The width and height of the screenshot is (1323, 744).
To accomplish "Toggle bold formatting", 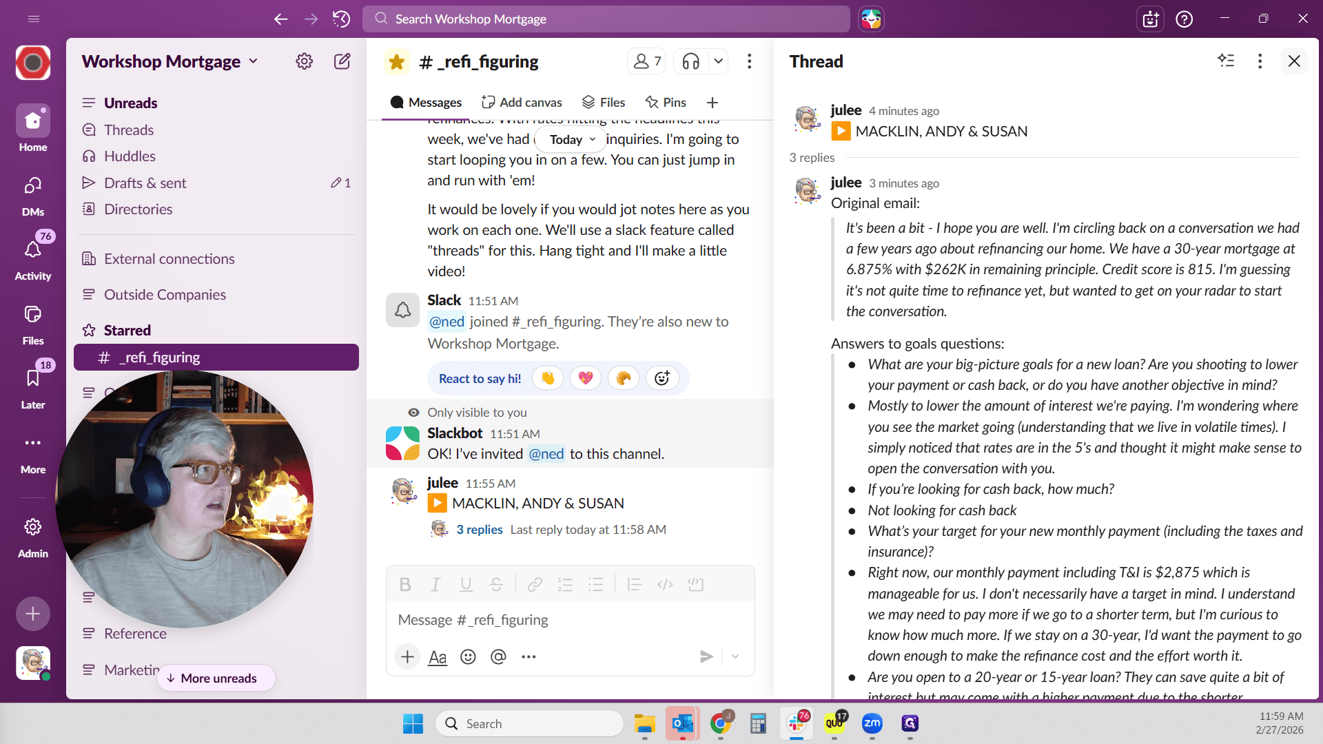I will tap(405, 585).
